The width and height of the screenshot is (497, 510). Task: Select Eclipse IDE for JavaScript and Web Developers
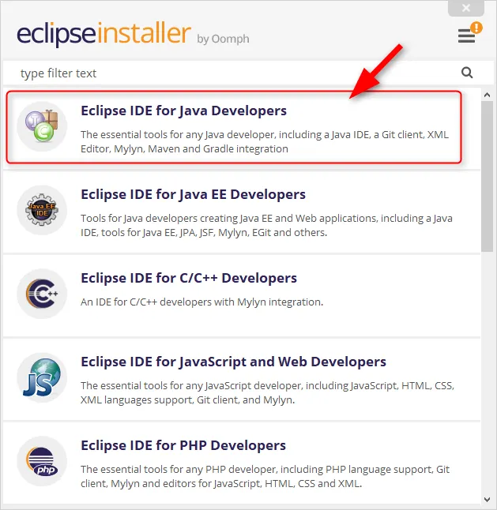point(233,362)
